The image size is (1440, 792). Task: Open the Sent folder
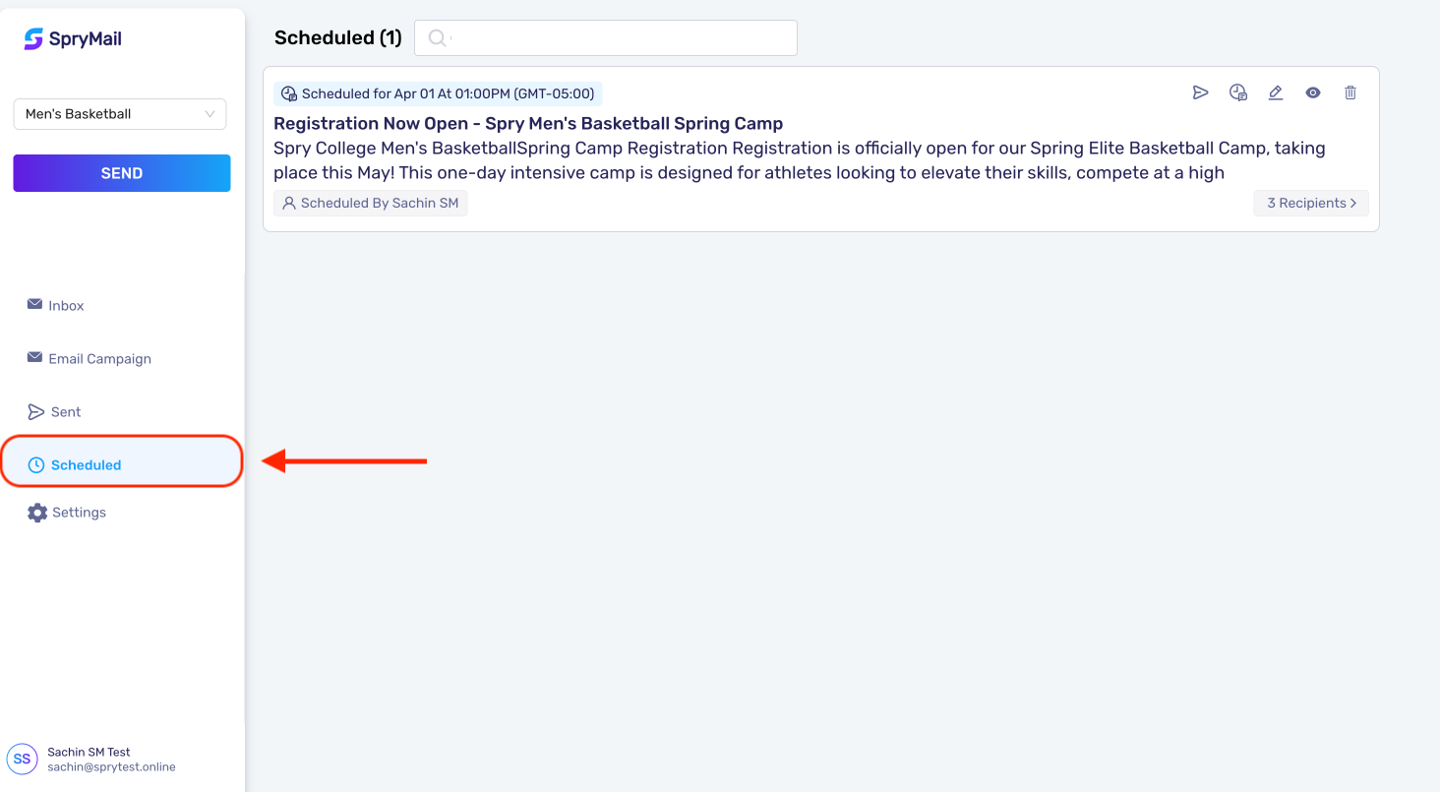point(54,412)
